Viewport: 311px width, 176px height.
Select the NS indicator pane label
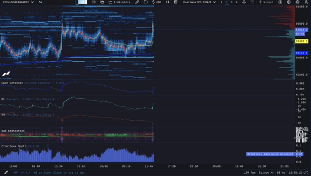coord(3,115)
